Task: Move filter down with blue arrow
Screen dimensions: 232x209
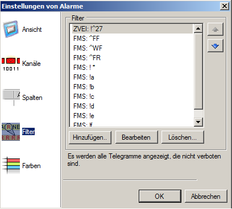Action: pos(216,46)
